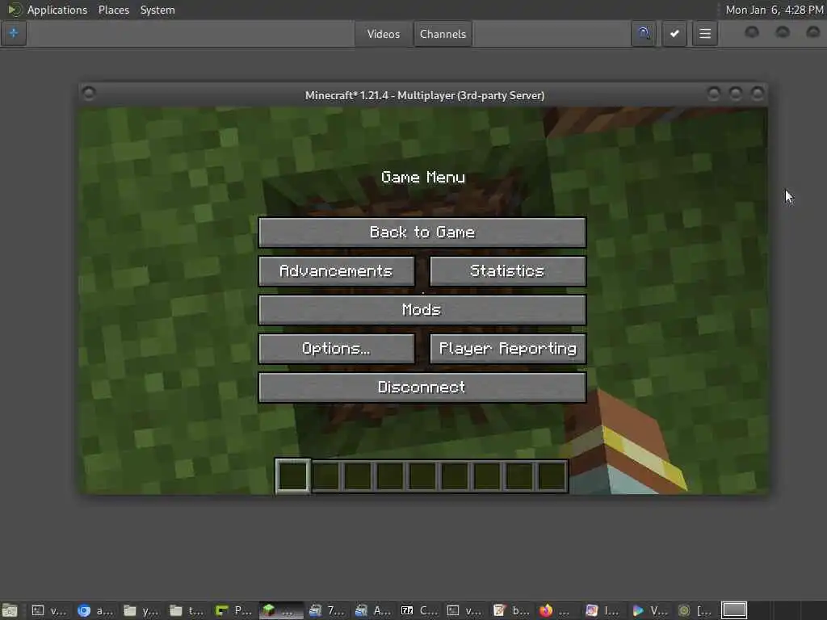Screen dimensions: 827x620
Task: Open the Mods list
Action: [422, 309]
